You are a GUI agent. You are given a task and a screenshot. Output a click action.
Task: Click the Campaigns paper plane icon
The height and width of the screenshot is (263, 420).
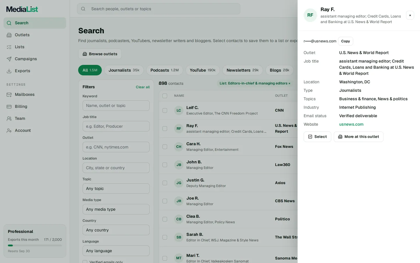click(x=9, y=59)
